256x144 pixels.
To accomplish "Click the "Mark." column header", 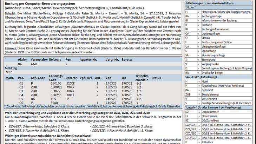I will (9, 78).
